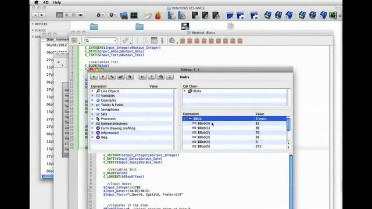Switch Finder to list view
The width and height of the screenshot is (372, 209).
coord(67,15)
